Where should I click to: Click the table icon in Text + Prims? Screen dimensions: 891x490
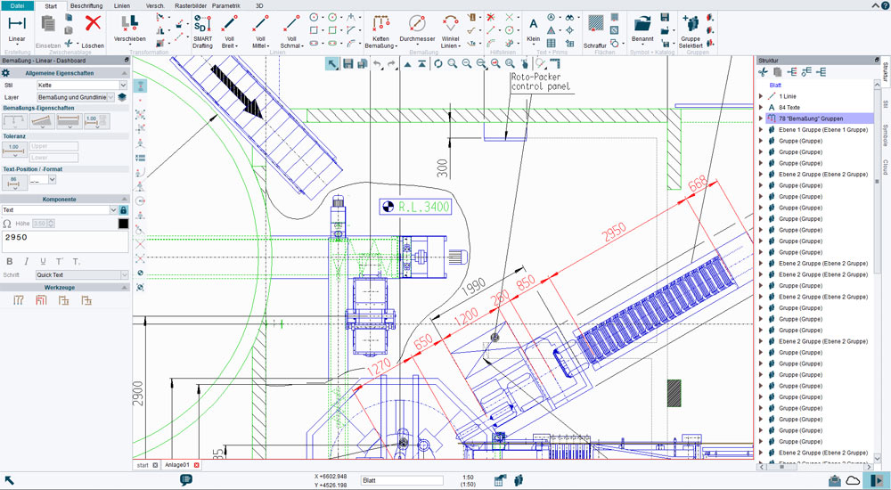click(x=551, y=43)
